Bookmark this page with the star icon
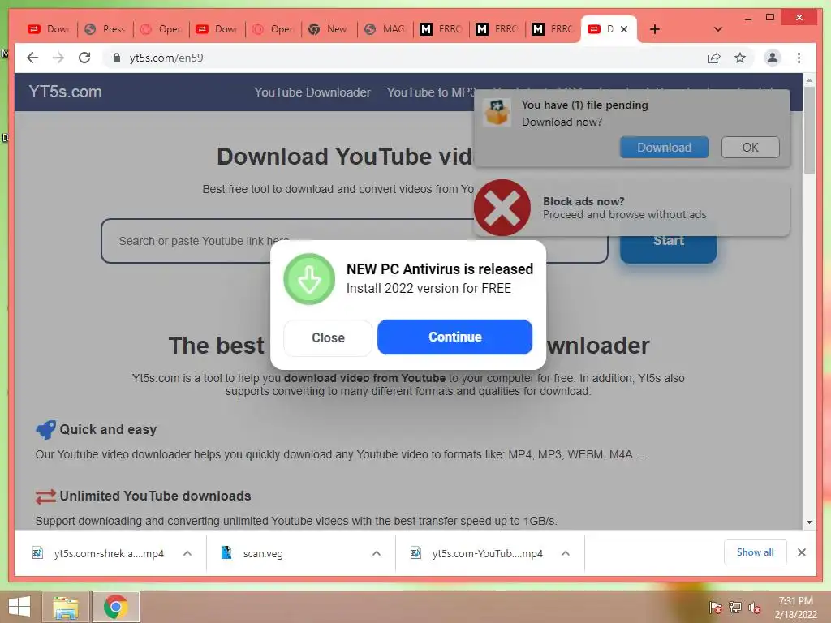 [x=740, y=58]
